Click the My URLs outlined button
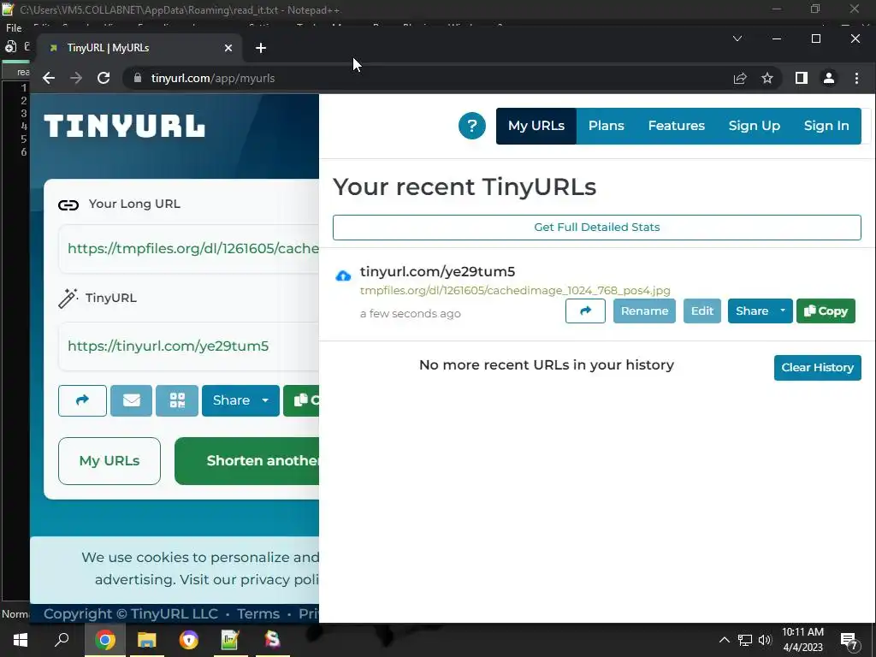The height and width of the screenshot is (657, 876). [109, 461]
